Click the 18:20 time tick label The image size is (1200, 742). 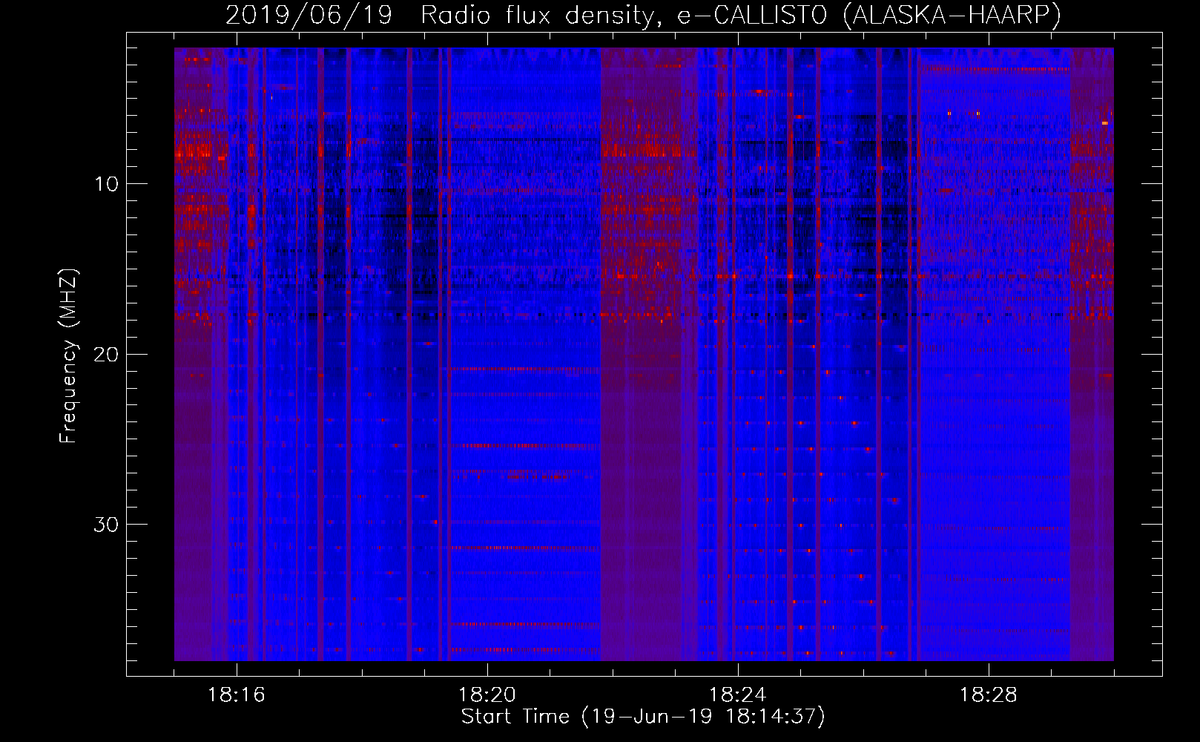(x=487, y=695)
